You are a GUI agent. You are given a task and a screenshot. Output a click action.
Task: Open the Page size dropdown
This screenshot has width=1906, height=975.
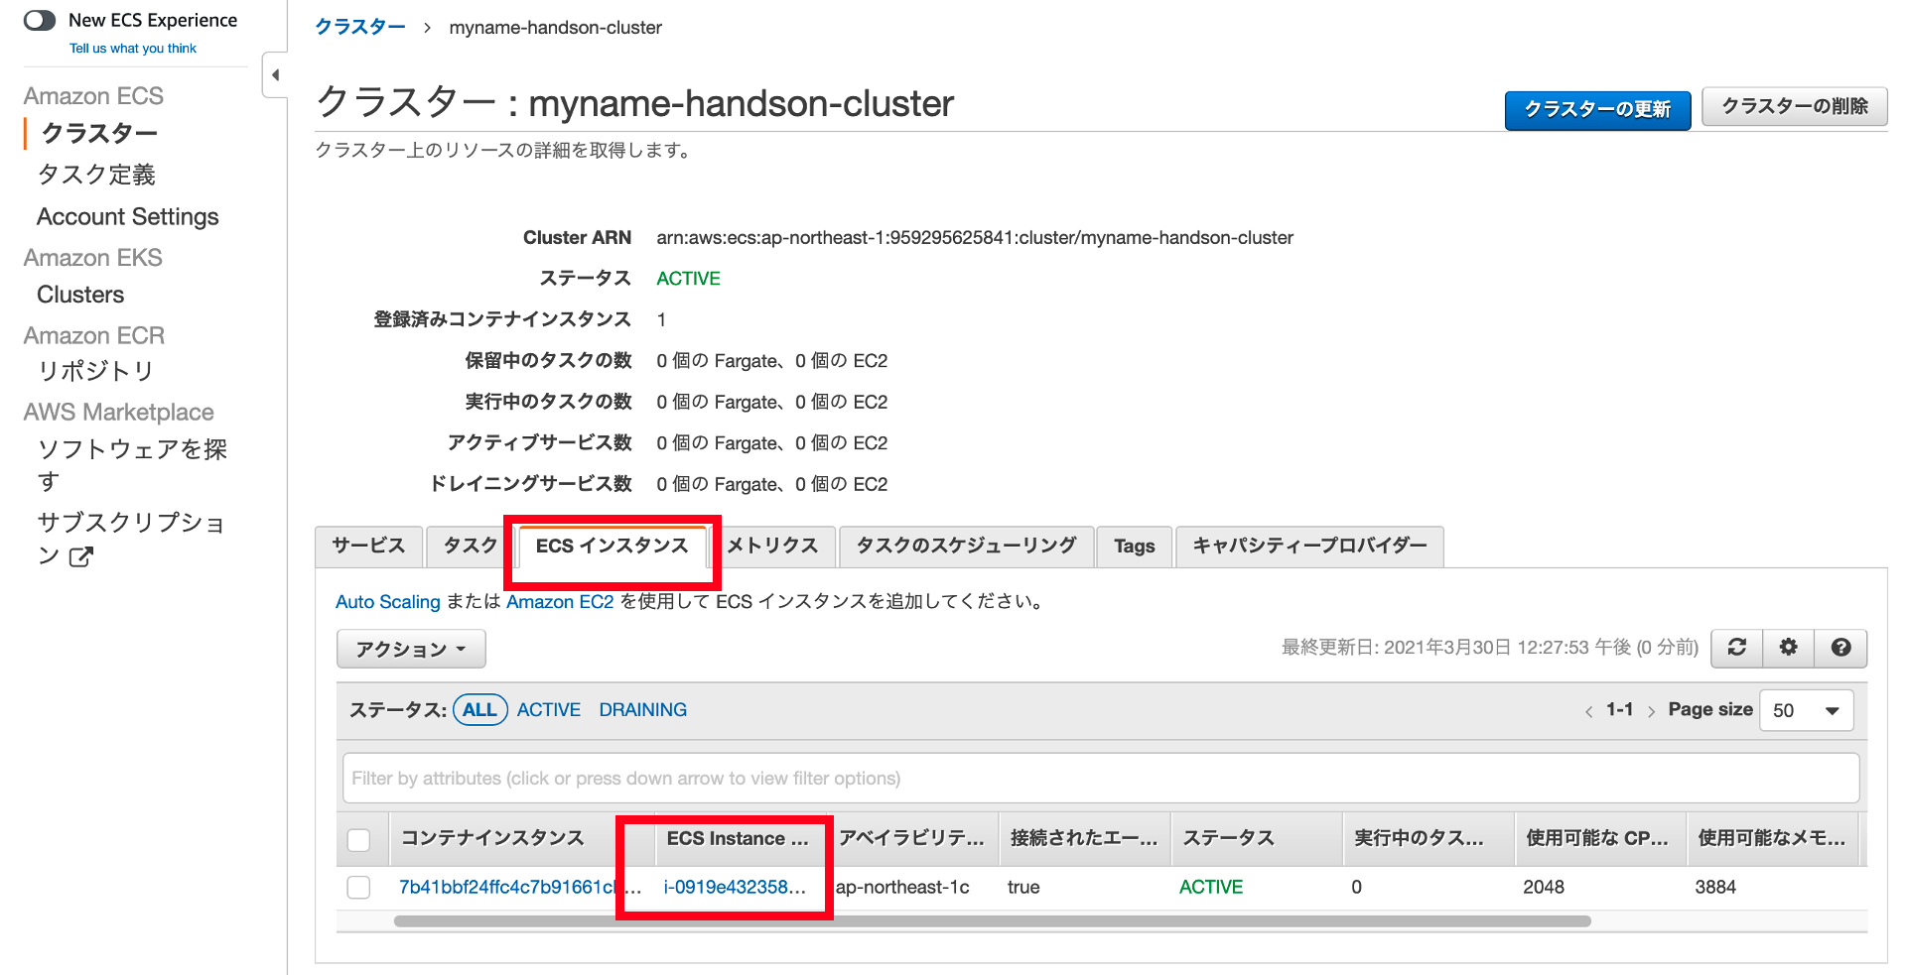[1806, 710]
